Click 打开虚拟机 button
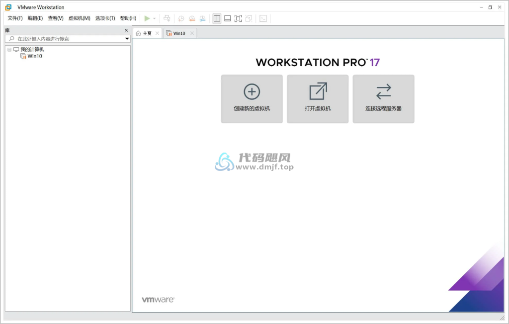The height and width of the screenshot is (324, 509). tap(318, 99)
